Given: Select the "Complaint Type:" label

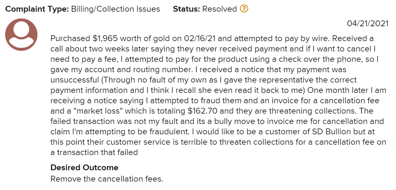Looking at the screenshot, I should point(37,9).
